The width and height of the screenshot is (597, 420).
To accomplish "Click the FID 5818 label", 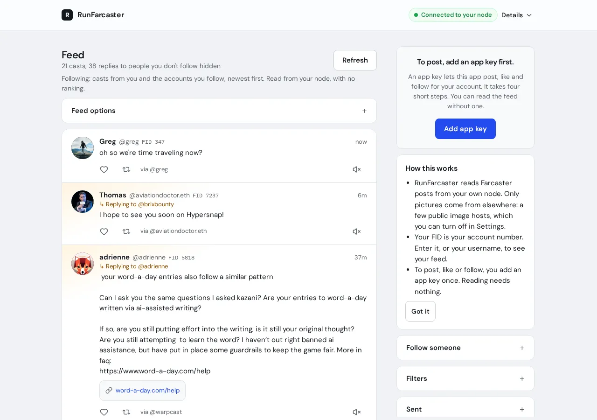I will tap(181, 258).
